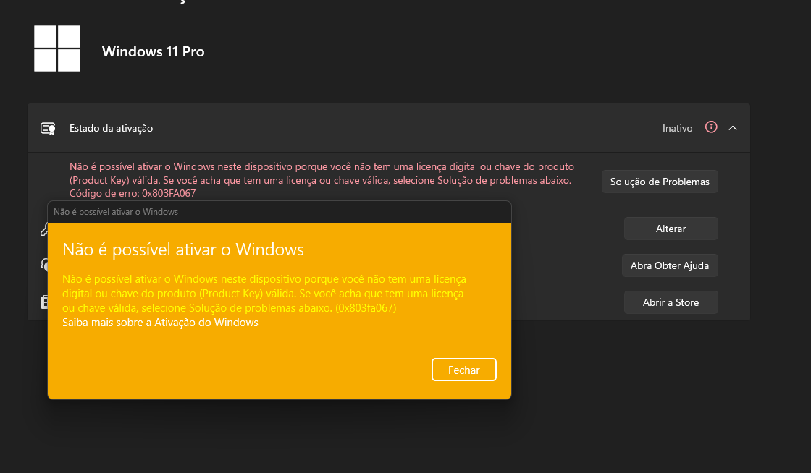811x473 pixels.
Task: Open Saiba mais sobre a Ativação do Windows link
Action: pyautogui.click(x=160, y=323)
